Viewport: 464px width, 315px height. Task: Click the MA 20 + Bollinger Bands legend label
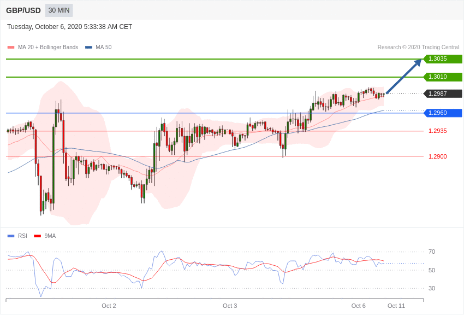pyautogui.click(x=48, y=47)
